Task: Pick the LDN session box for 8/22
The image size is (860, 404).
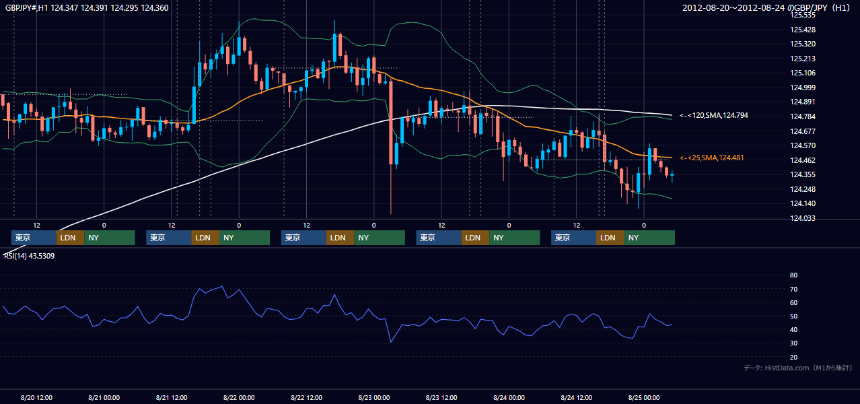Action: tap(340, 238)
